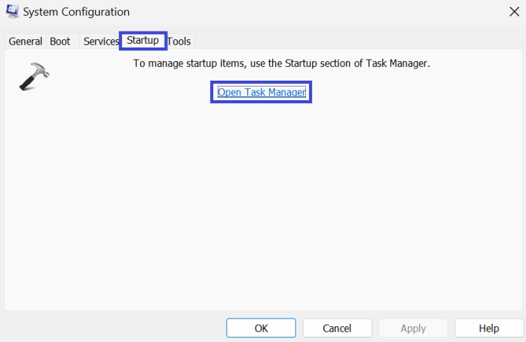The width and height of the screenshot is (526, 342).
Task: Click the greyed-out Apply button
Action: (x=413, y=328)
